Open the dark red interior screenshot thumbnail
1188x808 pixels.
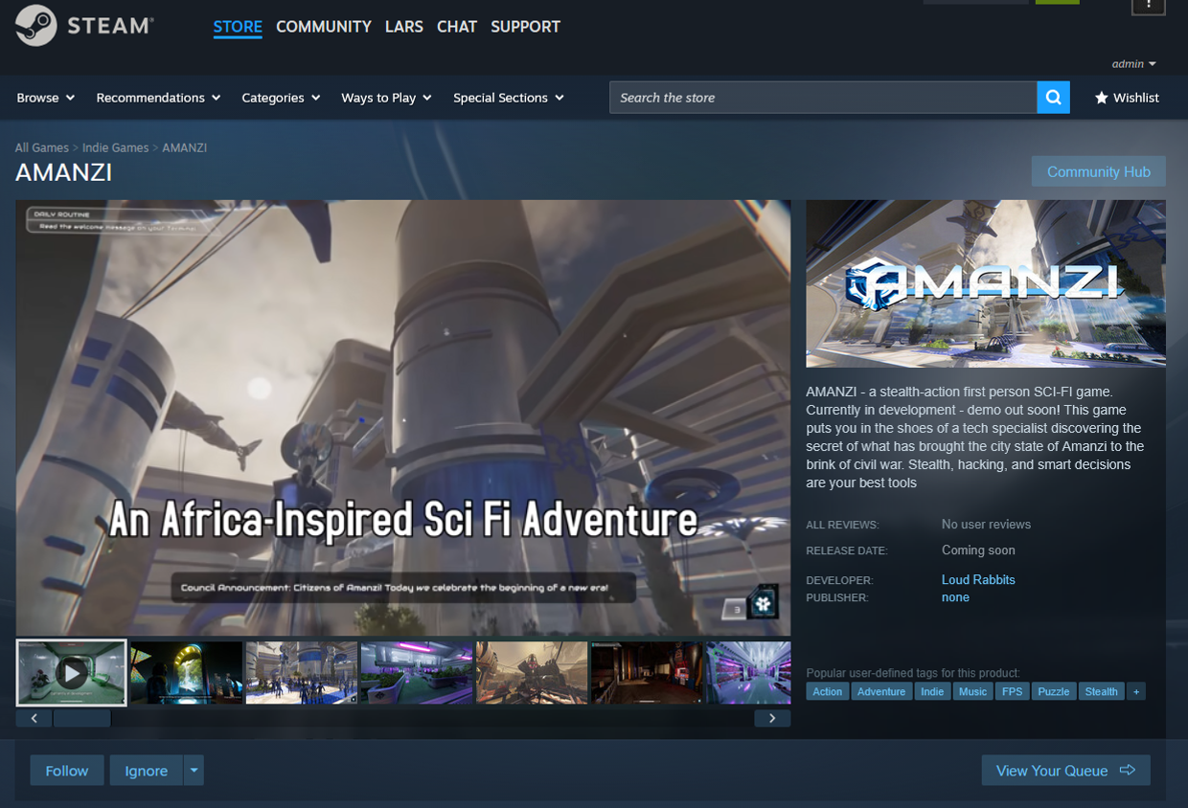point(647,673)
